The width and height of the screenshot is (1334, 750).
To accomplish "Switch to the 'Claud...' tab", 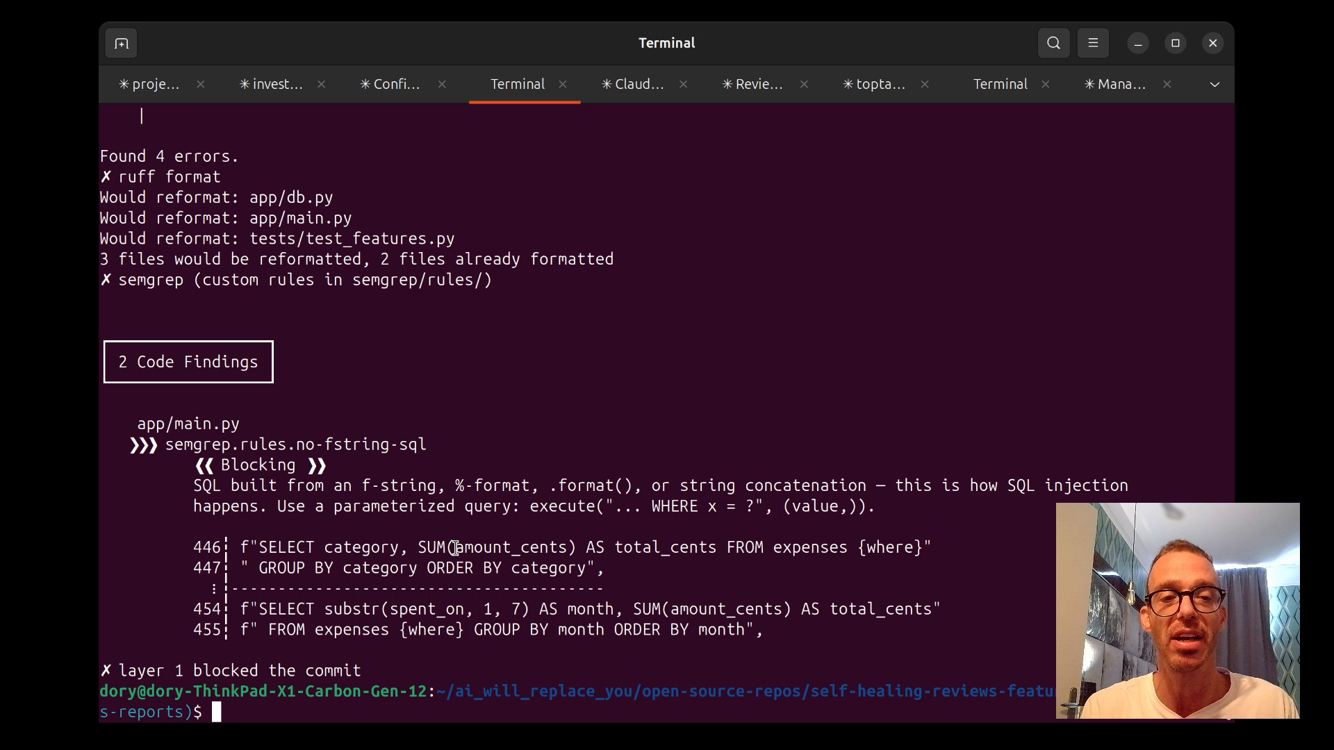I will tap(633, 84).
